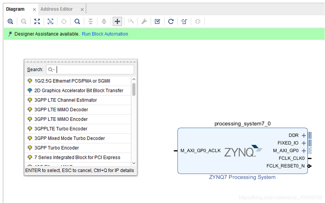Click the Auto-fit selection crosshair icon
Screen dimensions: 325x203
(64, 21)
